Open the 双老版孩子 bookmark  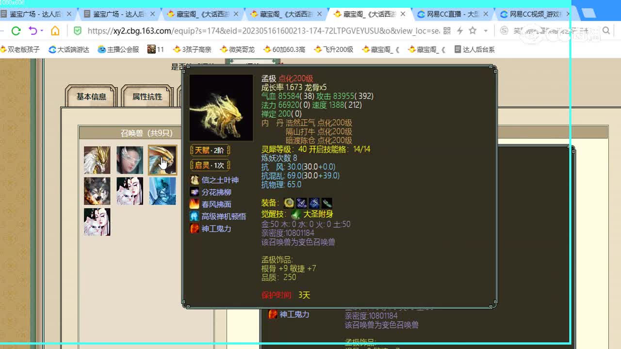[x=20, y=49]
